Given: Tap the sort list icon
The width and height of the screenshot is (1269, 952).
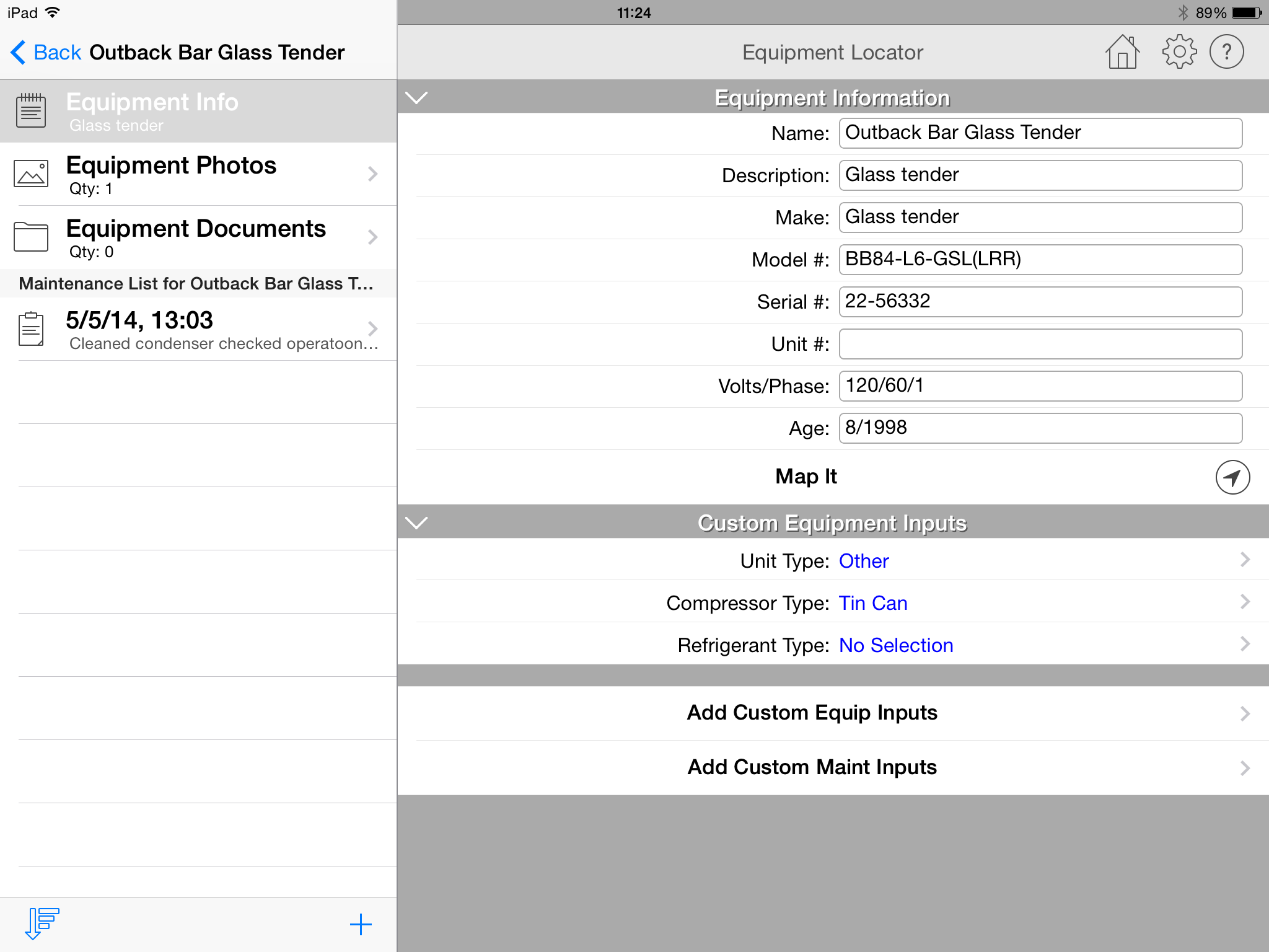Looking at the screenshot, I should (42, 924).
